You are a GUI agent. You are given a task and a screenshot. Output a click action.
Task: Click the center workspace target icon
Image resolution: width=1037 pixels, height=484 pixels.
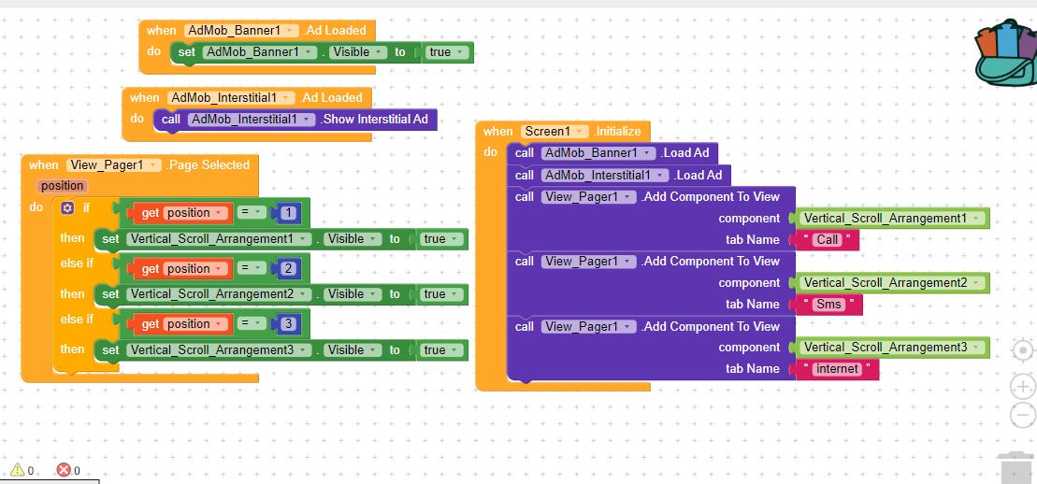pyautogui.click(x=1024, y=351)
